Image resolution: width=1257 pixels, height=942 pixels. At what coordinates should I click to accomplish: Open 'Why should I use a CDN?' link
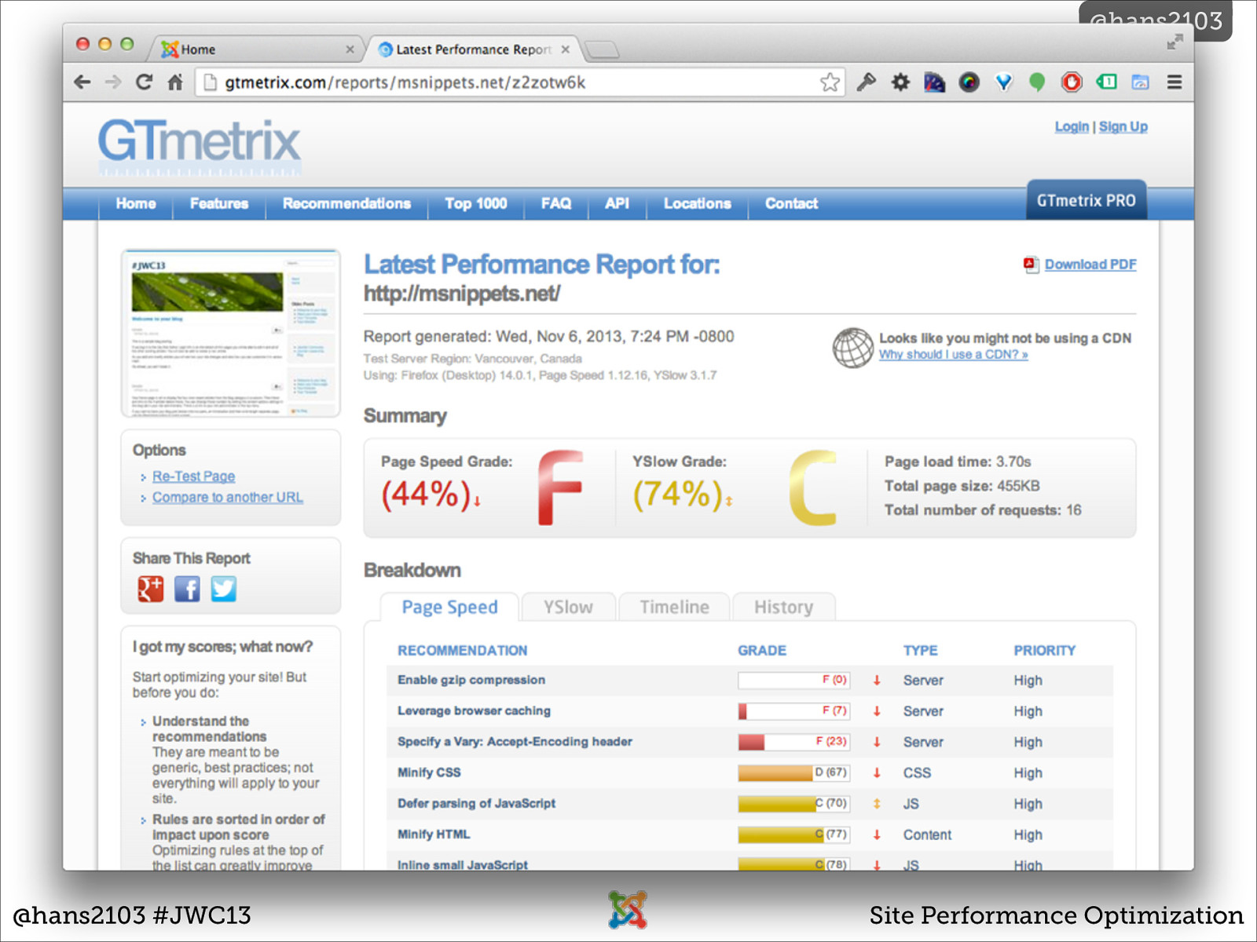click(x=953, y=355)
